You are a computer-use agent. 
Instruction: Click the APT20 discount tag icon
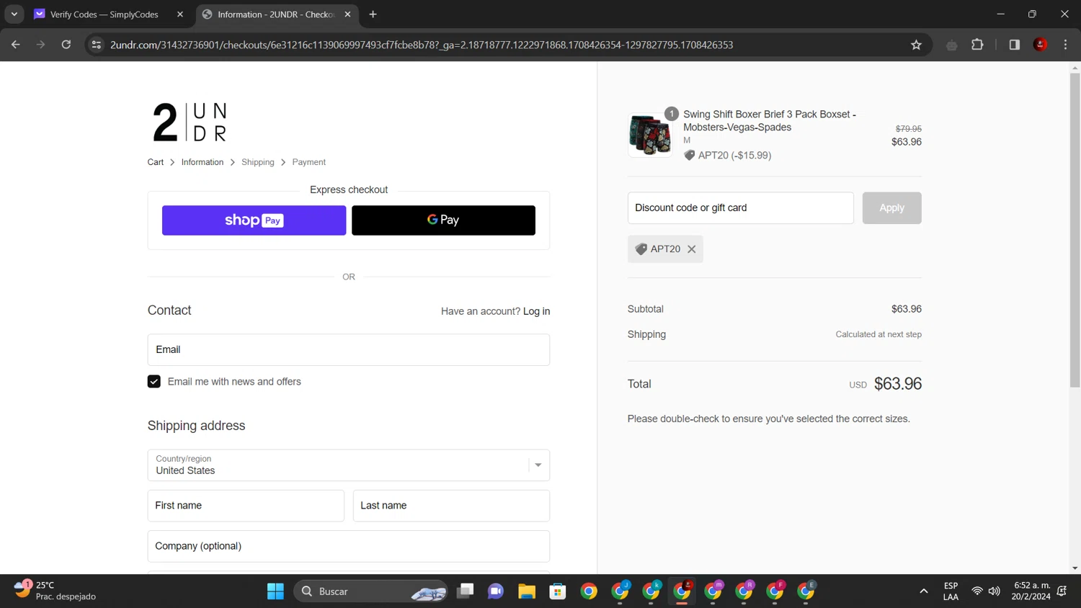click(x=641, y=249)
